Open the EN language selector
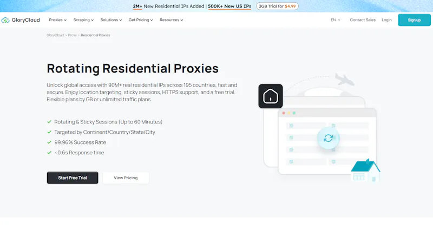The height and width of the screenshot is (242, 433). (336, 20)
